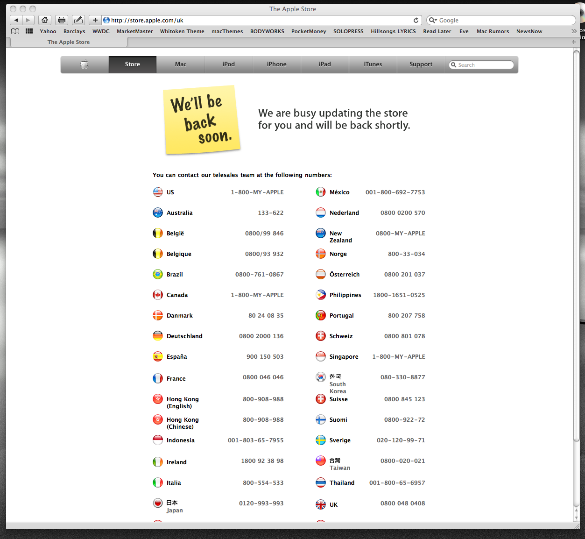Click the vertical scrollbar thumb
585x539 pixels.
click(576, 246)
